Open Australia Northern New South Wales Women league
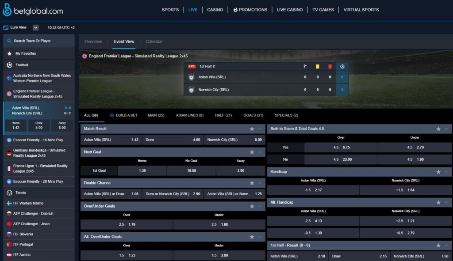This screenshot has height=261, width=453. (x=39, y=78)
